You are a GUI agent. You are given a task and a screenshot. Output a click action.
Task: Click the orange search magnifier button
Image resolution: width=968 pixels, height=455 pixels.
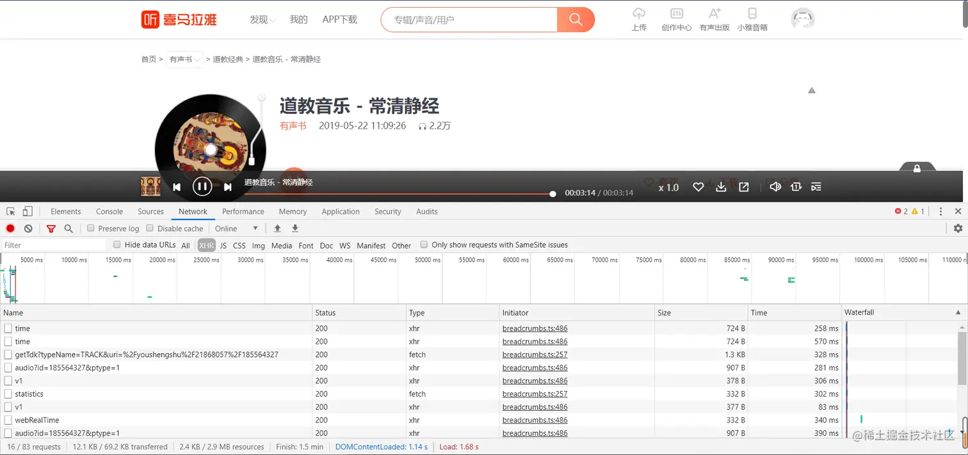tap(576, 20)
